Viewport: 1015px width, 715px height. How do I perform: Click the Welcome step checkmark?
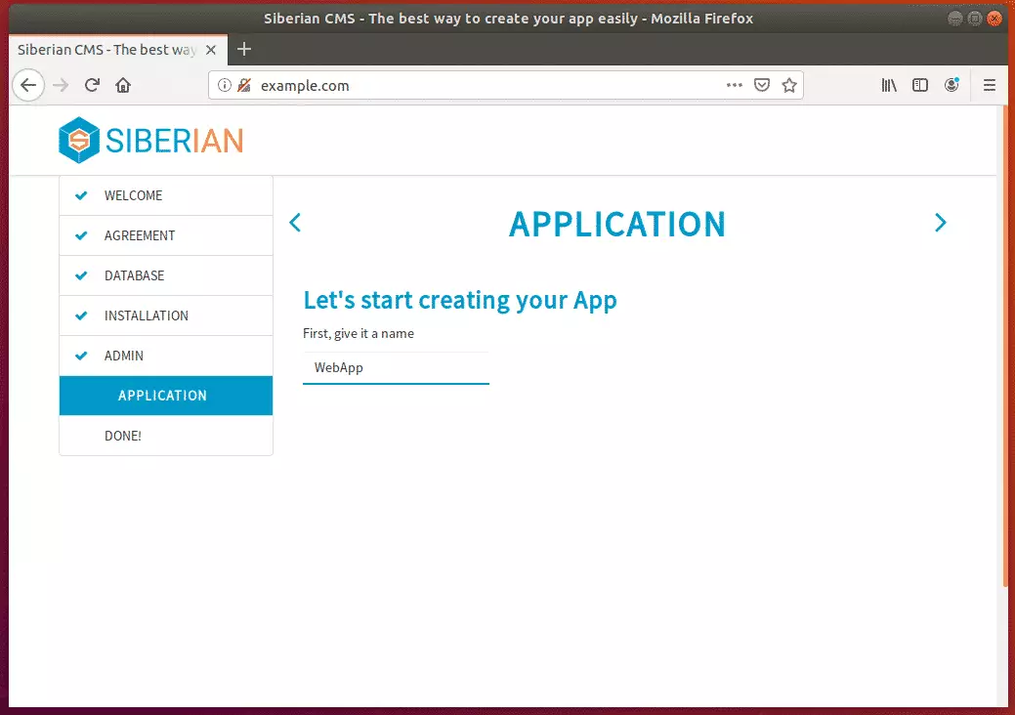[81, 195]
